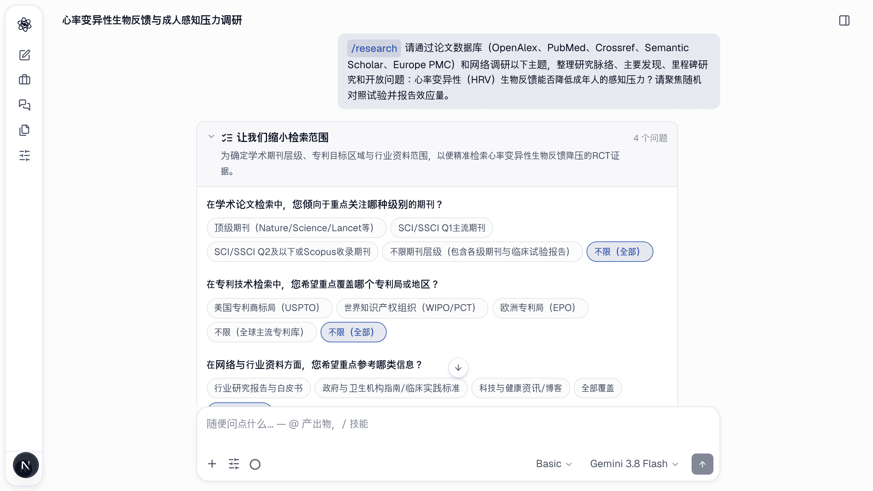
Task: Open the briefcase workspace icon
Action: click(25, 80)
